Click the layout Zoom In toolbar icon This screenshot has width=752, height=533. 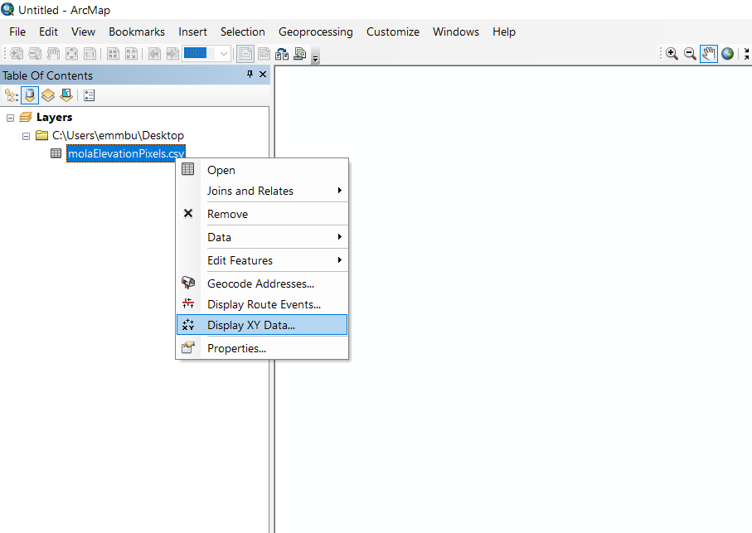point(17,54)
